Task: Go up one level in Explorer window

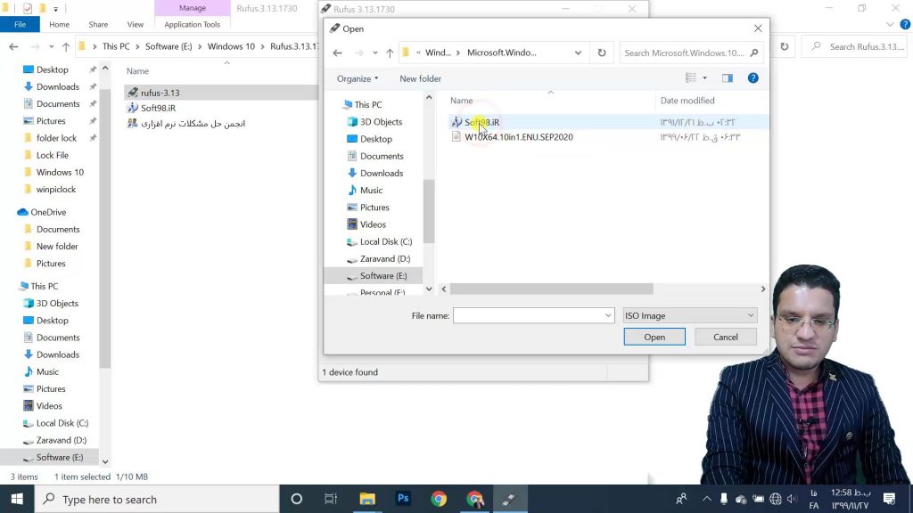Action: 66,46
